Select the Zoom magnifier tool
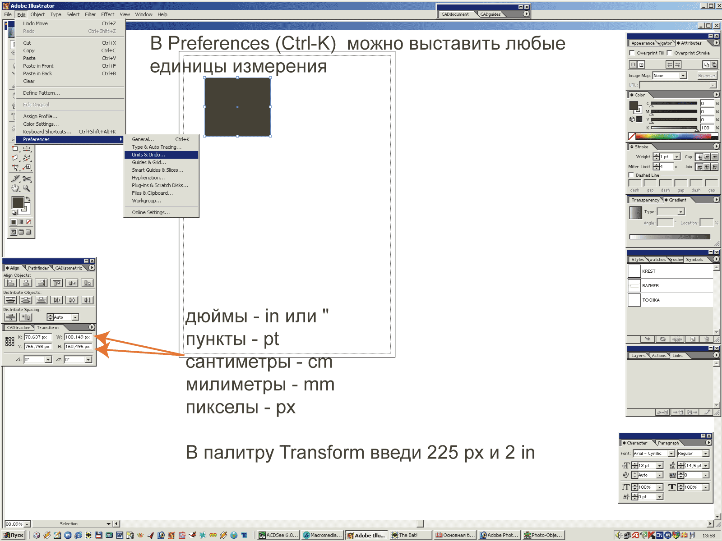The width and height of the screenshot is (722, 541). [27, 188]
